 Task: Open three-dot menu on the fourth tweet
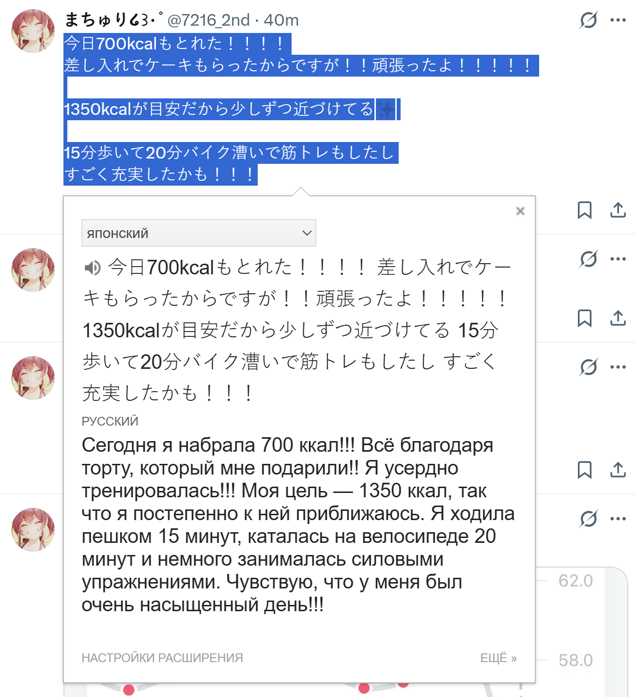(618, 519)
